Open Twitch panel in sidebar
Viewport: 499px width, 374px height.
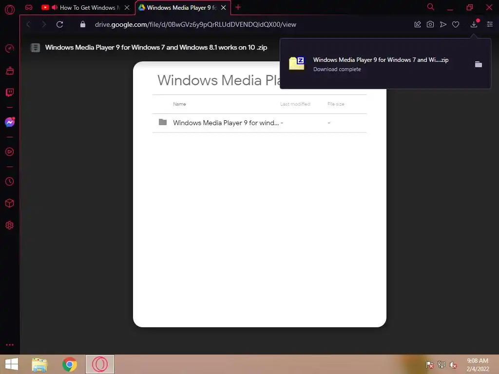pyautogui.click(x=10, y=93)
